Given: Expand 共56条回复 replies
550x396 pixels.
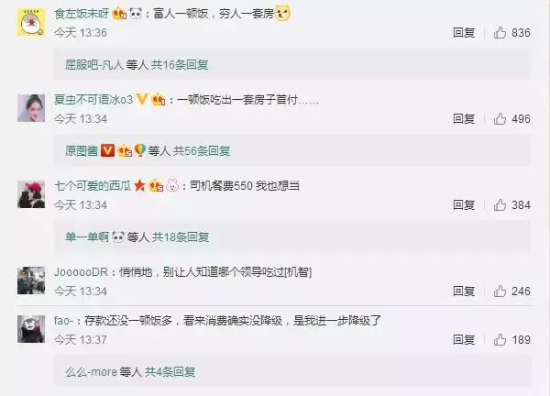Looking at the screenshot, I should click(202, 151).
